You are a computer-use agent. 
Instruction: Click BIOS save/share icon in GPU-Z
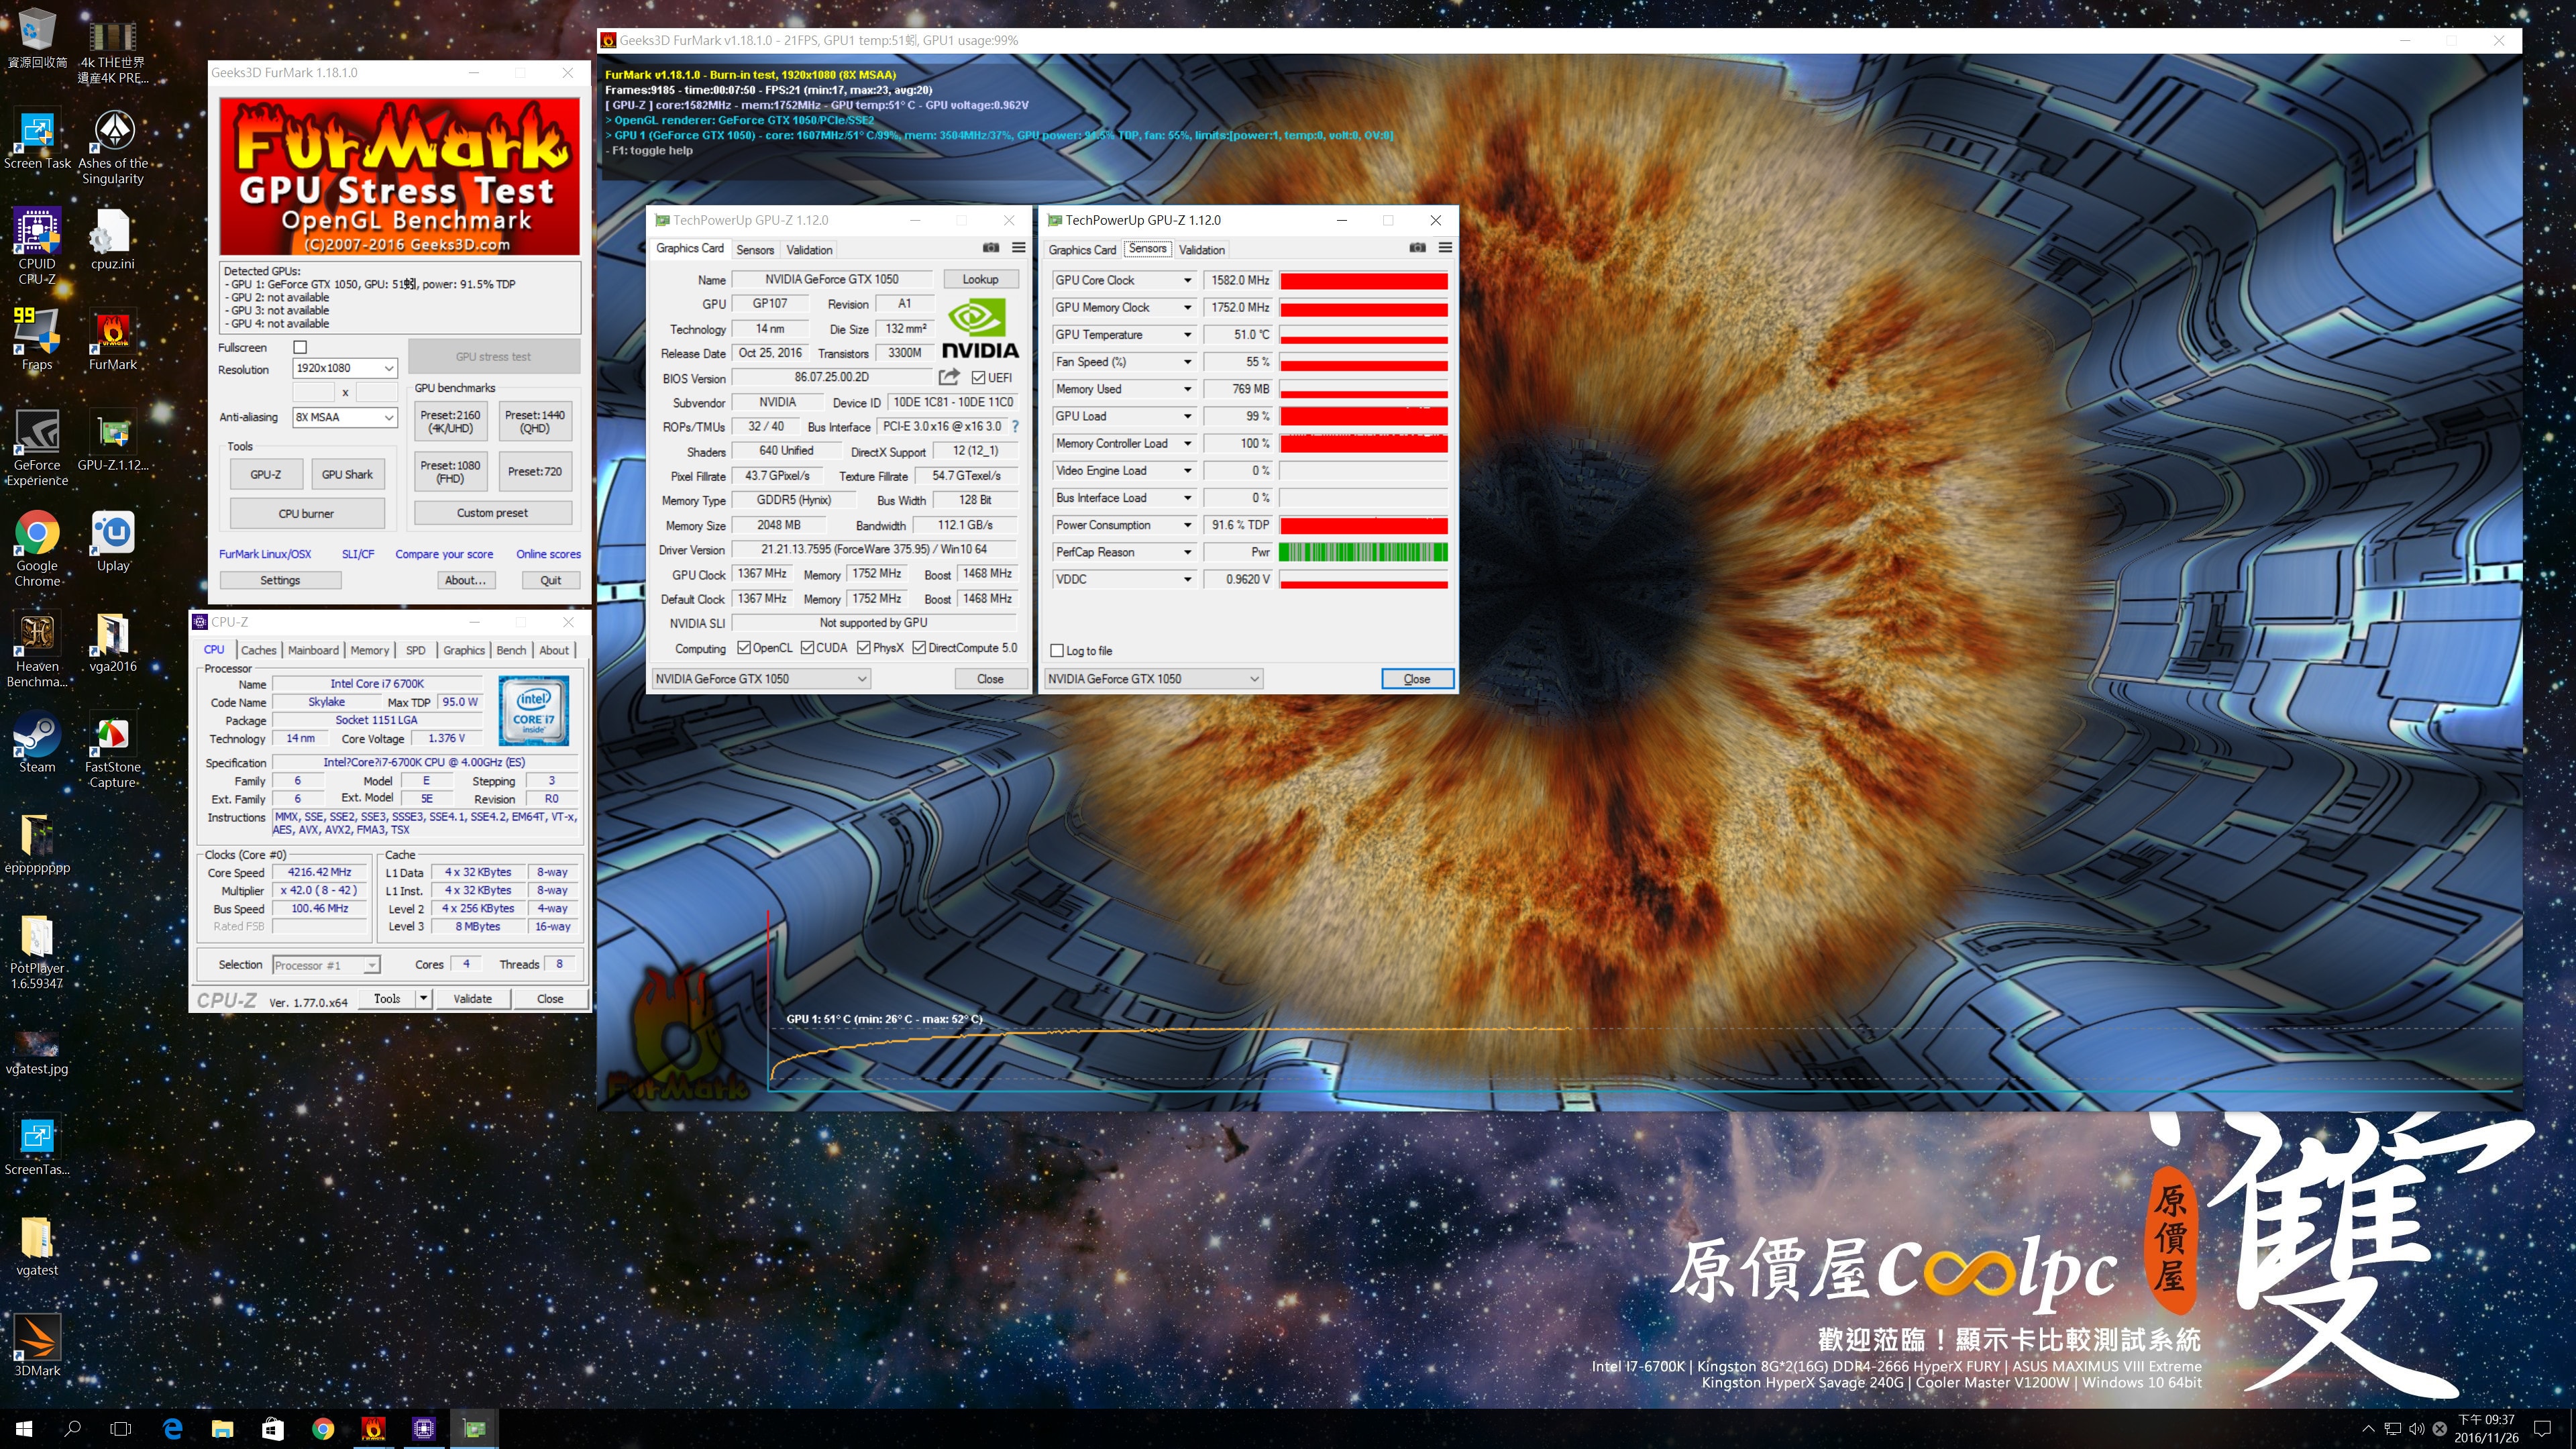click(x=949, y=377)
